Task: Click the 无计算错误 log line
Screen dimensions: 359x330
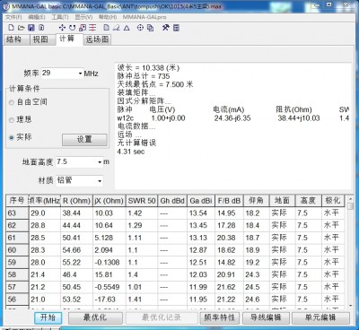Action: point(136,143)
